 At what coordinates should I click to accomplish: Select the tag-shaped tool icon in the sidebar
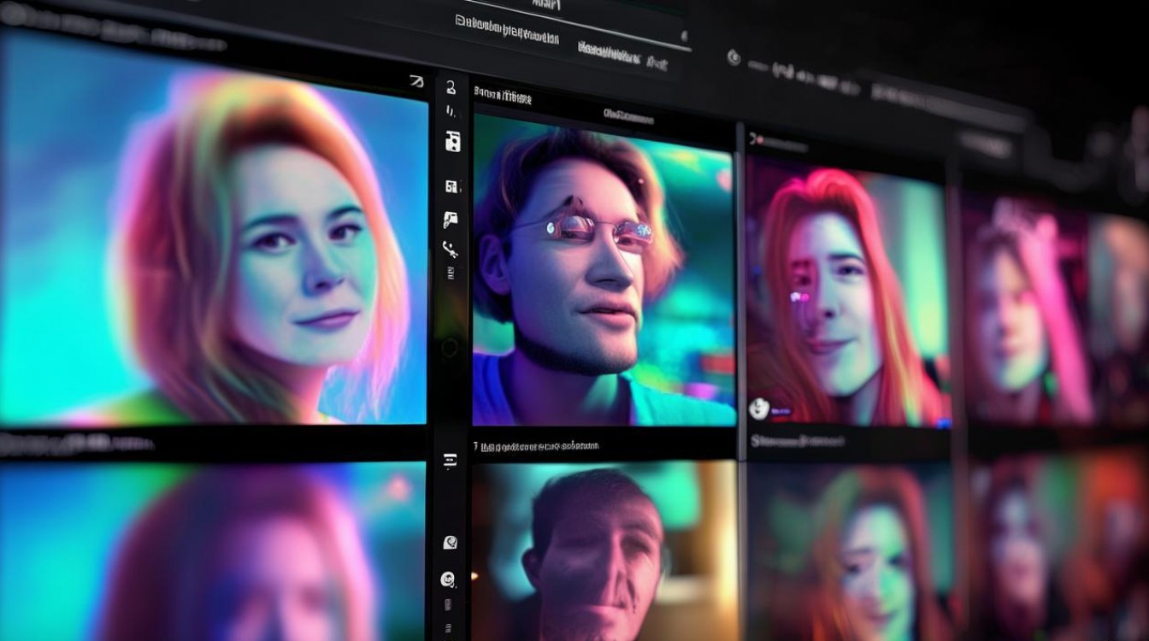[x=451, y=220]
